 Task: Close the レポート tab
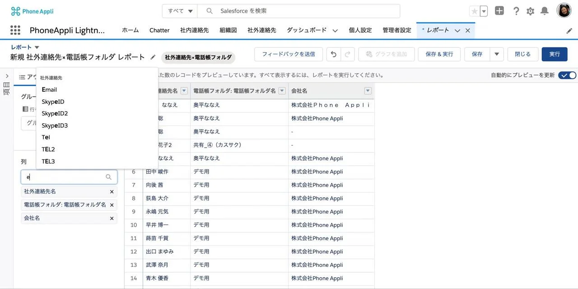pos(468,30)
